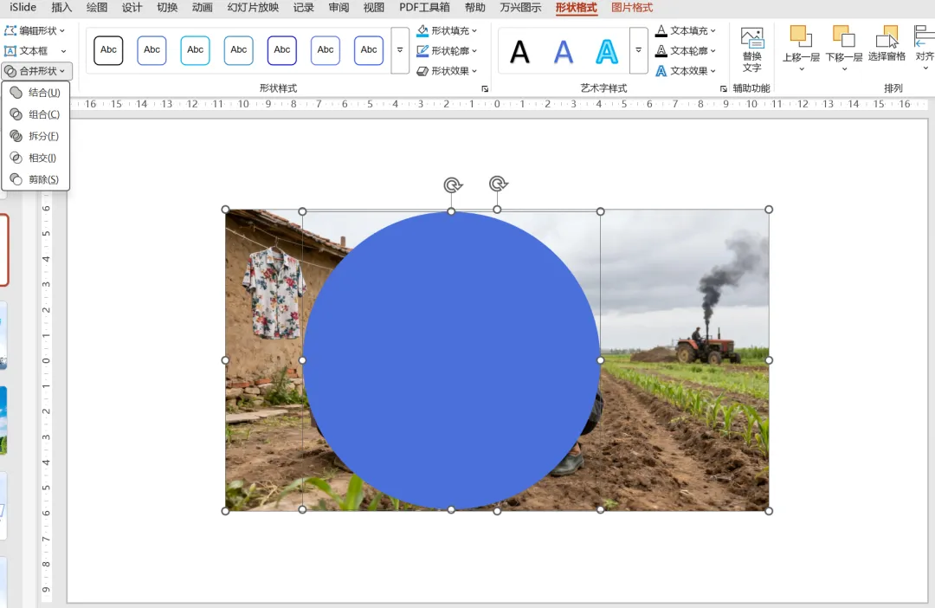Open the Help (帮助) tab

pos(474,8)
